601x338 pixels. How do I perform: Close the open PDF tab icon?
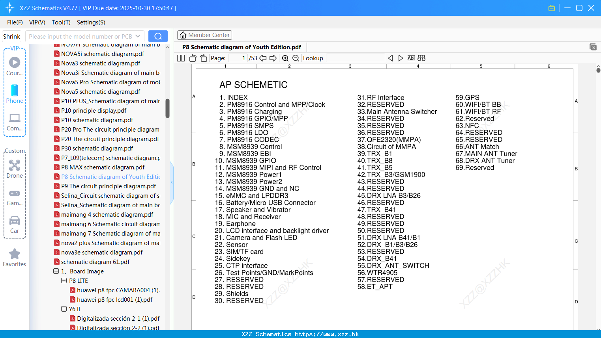click(x=593, y=47)
